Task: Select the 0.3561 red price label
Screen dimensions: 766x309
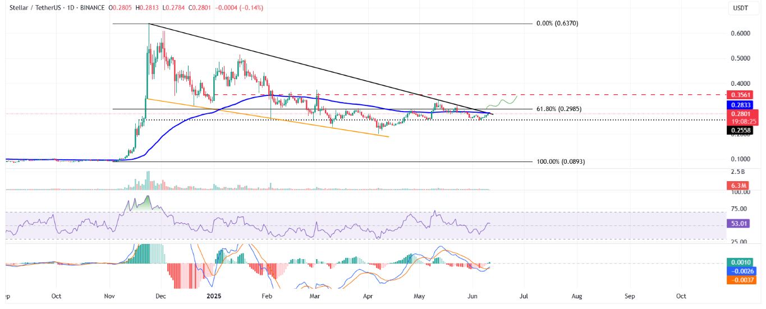Action: pyautogui.click(x=742, y=95)
